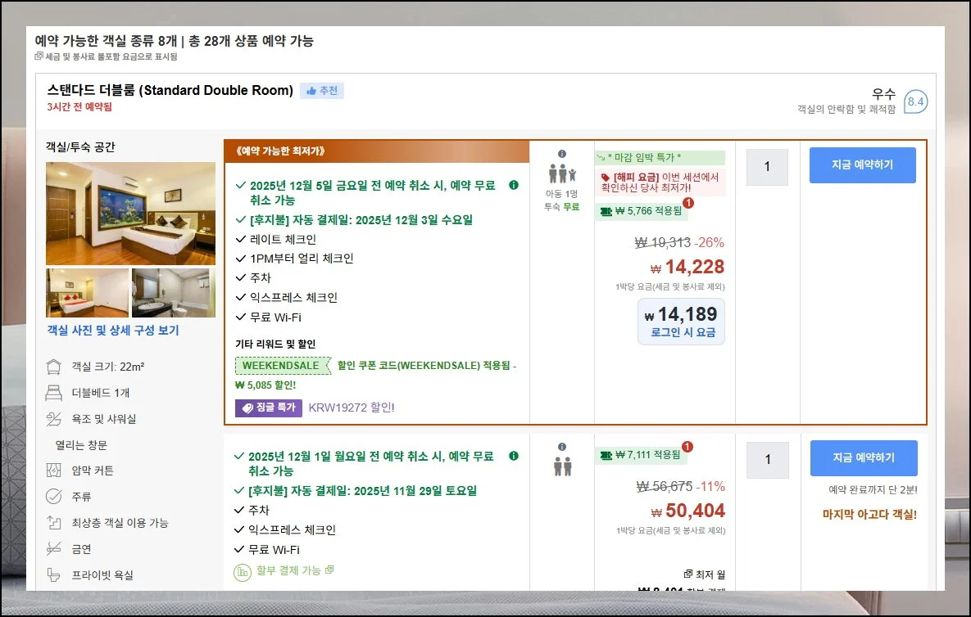Click the 8.4 review score badge
971x617 pixels.
pyautogui.click(x=915, y=102)
